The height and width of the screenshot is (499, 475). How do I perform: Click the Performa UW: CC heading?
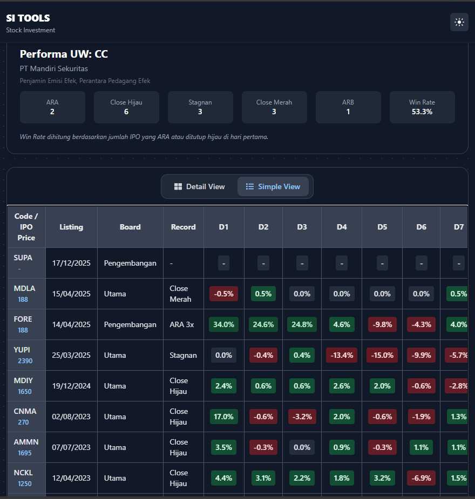tap(64, 54)
